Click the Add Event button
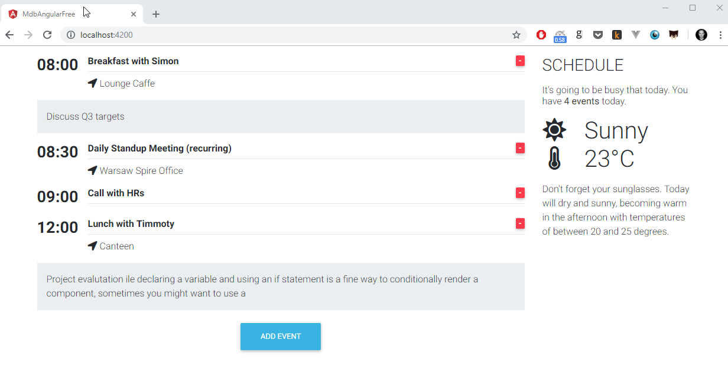 281,337
